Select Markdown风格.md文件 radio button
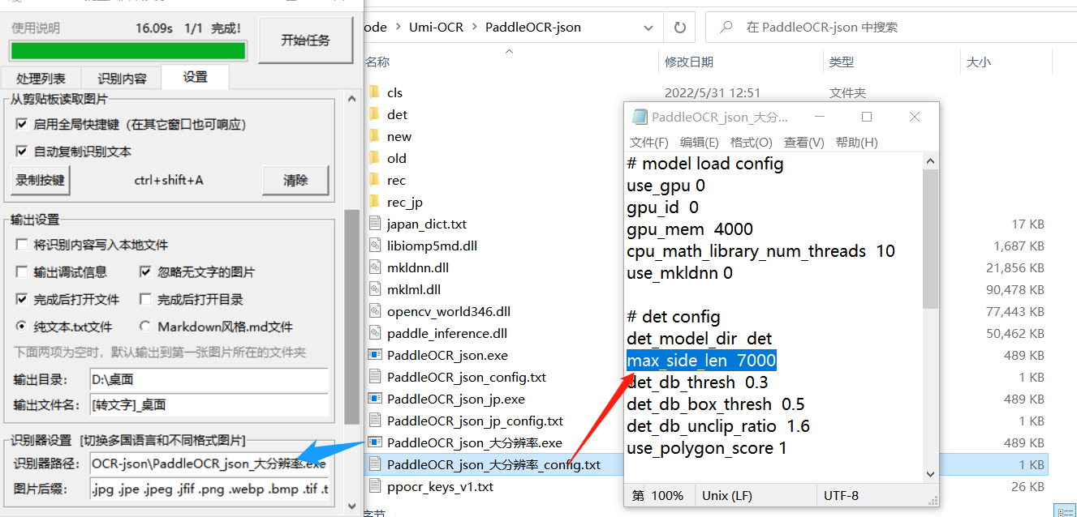Image resolution: width=1077 pixels, height=517 pixels. point(145,327)
